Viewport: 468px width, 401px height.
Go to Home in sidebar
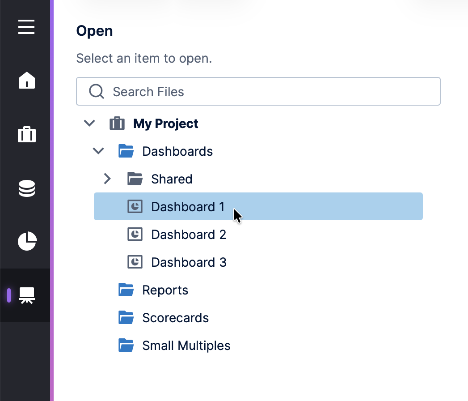click(27, 81)
